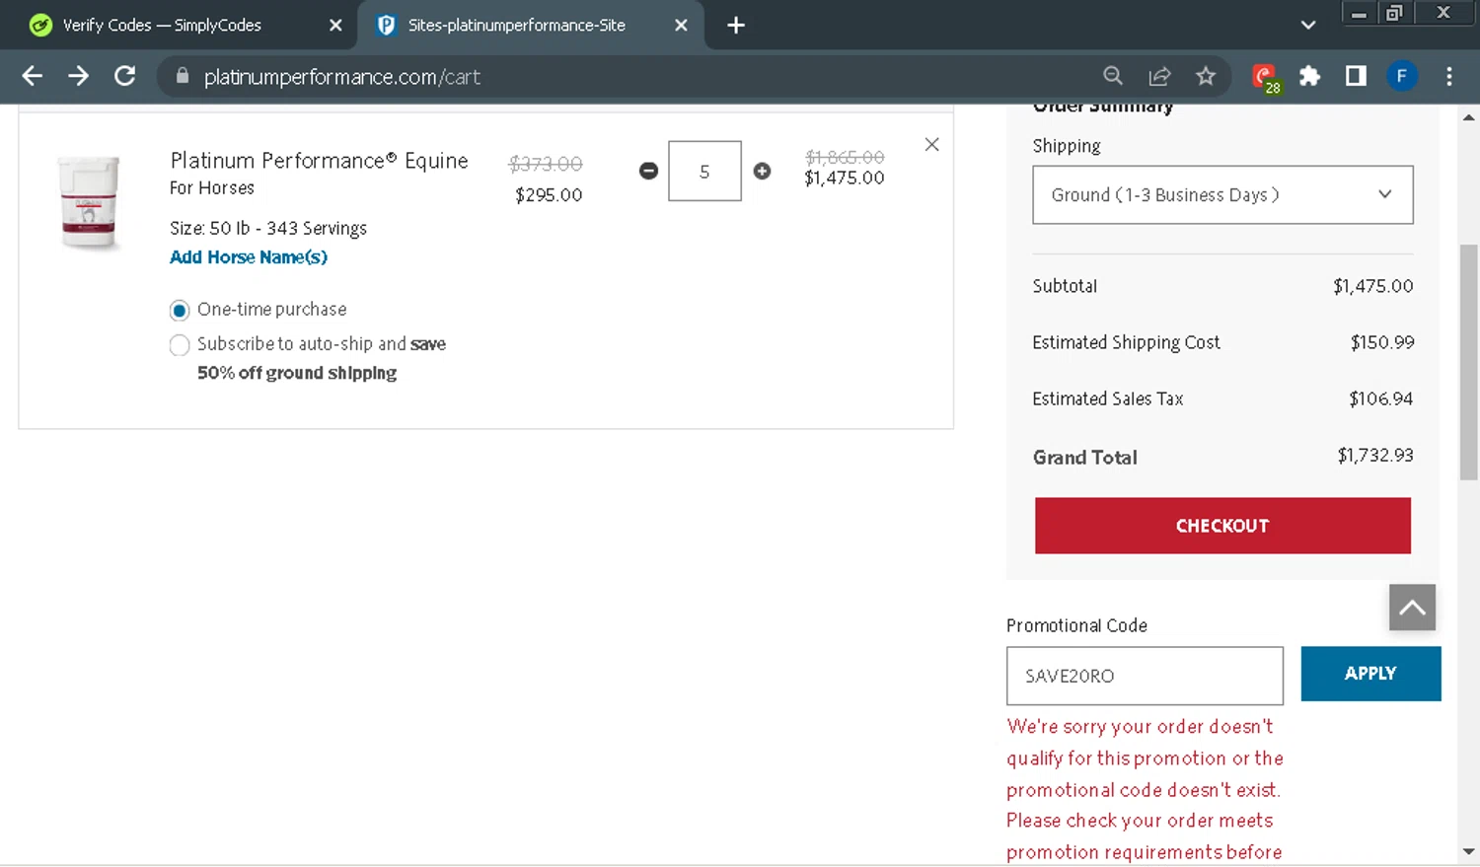Select Subscribe to auto-ship option
Screen dimensions: 1480x867
pyautogui.click(x=179, y=345)
